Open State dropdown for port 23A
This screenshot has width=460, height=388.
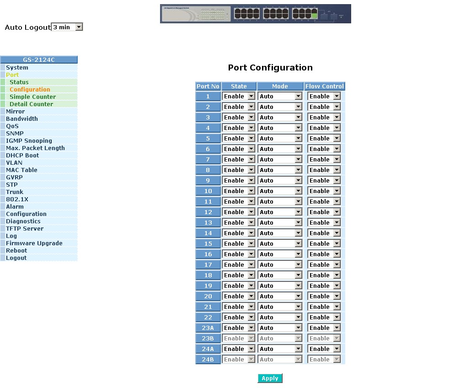[x=239, y=328]
